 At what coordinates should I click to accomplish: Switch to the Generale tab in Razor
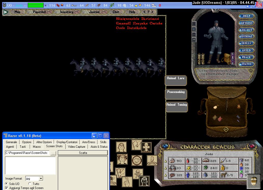[11, 142]
